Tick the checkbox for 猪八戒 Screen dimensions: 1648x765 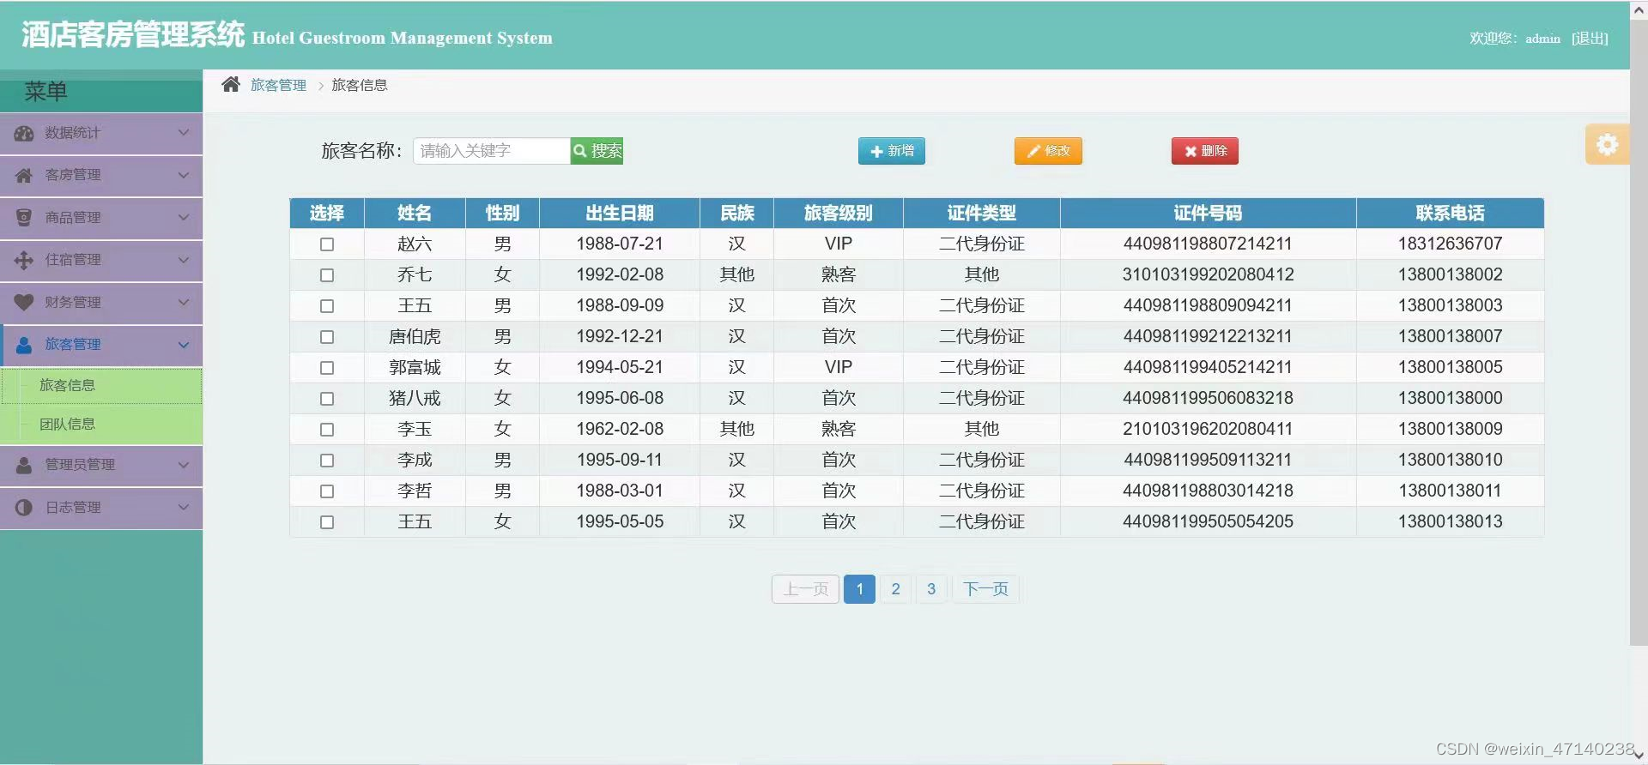coord(327,399)
